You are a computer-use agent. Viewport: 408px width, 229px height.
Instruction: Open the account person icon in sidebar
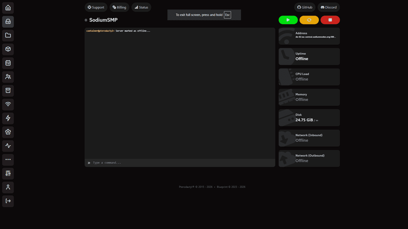(x=8, y=187)
